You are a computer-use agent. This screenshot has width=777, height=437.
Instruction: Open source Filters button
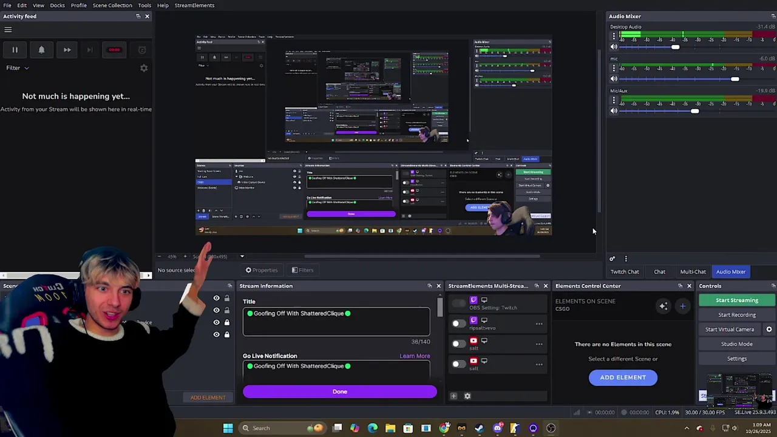click(x=302, y=270)
